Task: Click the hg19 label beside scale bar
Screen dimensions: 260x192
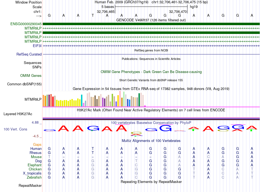Action: (194, 7)
